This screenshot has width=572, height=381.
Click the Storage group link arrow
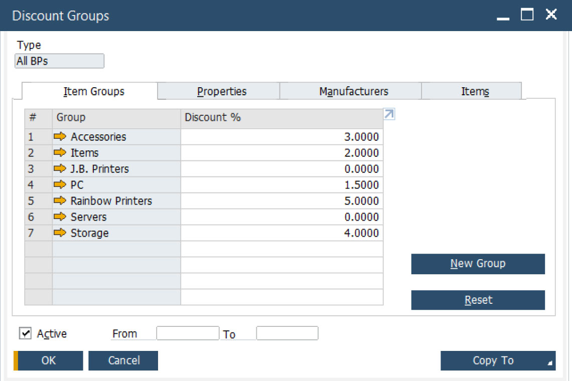[60, 233]
